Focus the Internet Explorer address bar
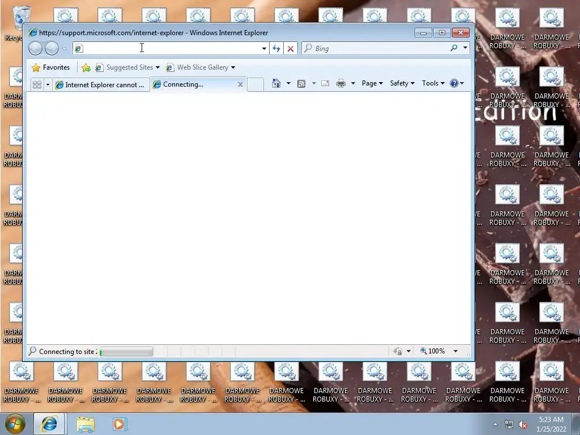The image size is (580, 435). point(170,48)
